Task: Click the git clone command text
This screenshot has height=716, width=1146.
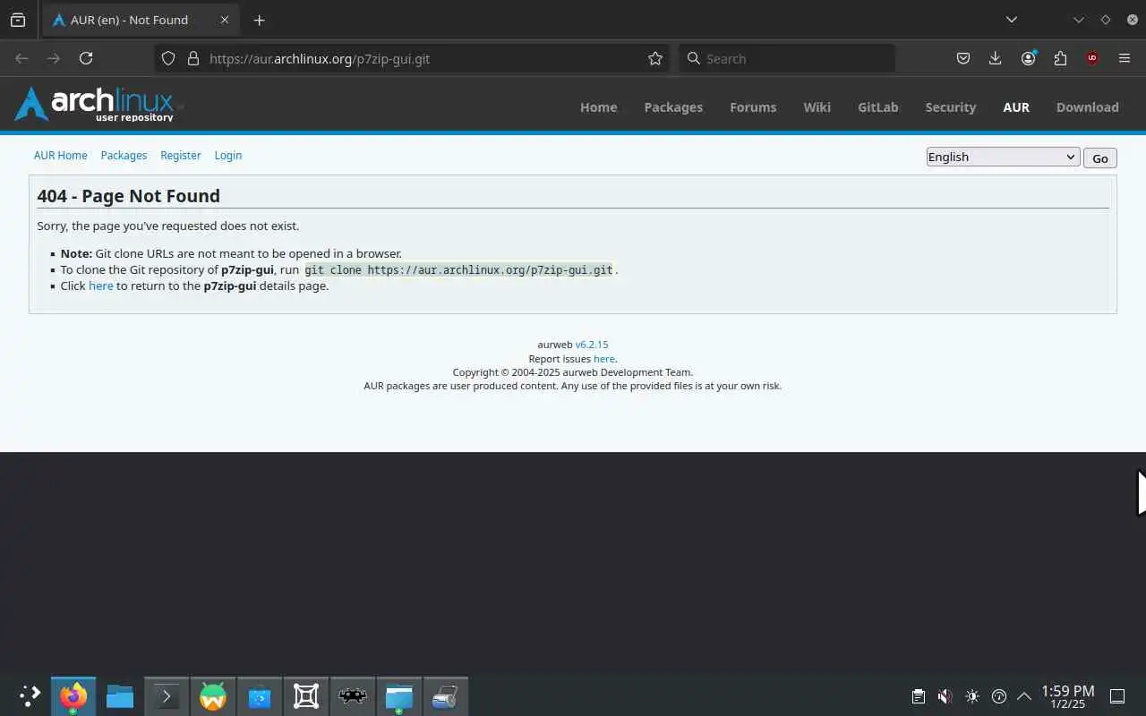Action: coord(458,269)
